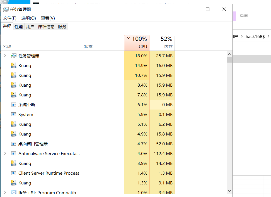Screen dimensions: 271x197
Task: Click the 6.2 MB memory value
Action: [166, 124]
